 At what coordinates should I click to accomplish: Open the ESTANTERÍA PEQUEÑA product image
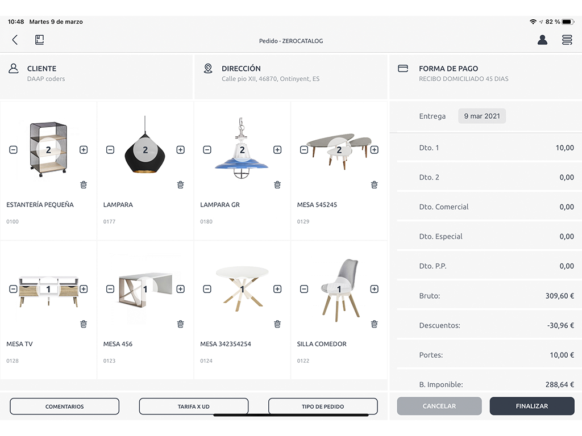[48, 149]
